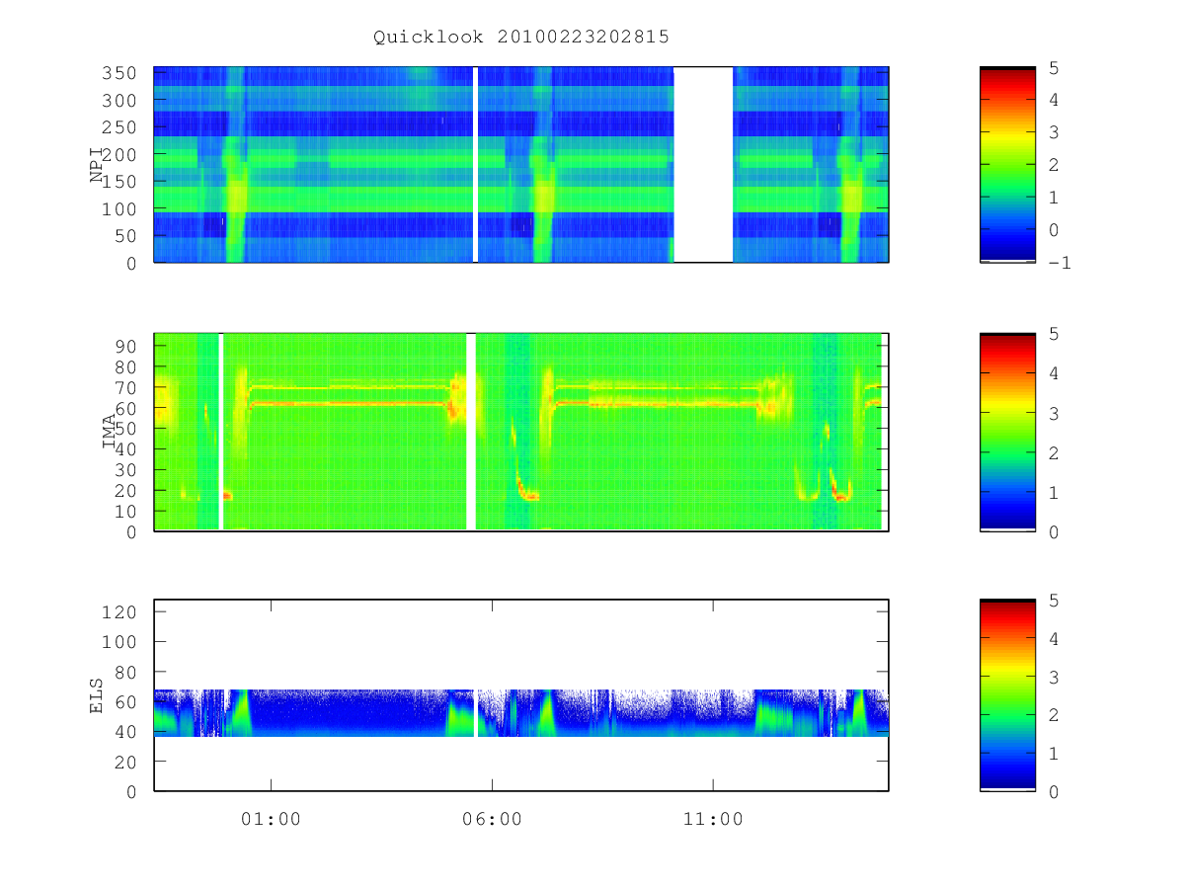Image resolution: width=1185 pixels, height=889 pixels.
Task: Select the 90 tick on IMA axis
Action: tap(127, 346)
